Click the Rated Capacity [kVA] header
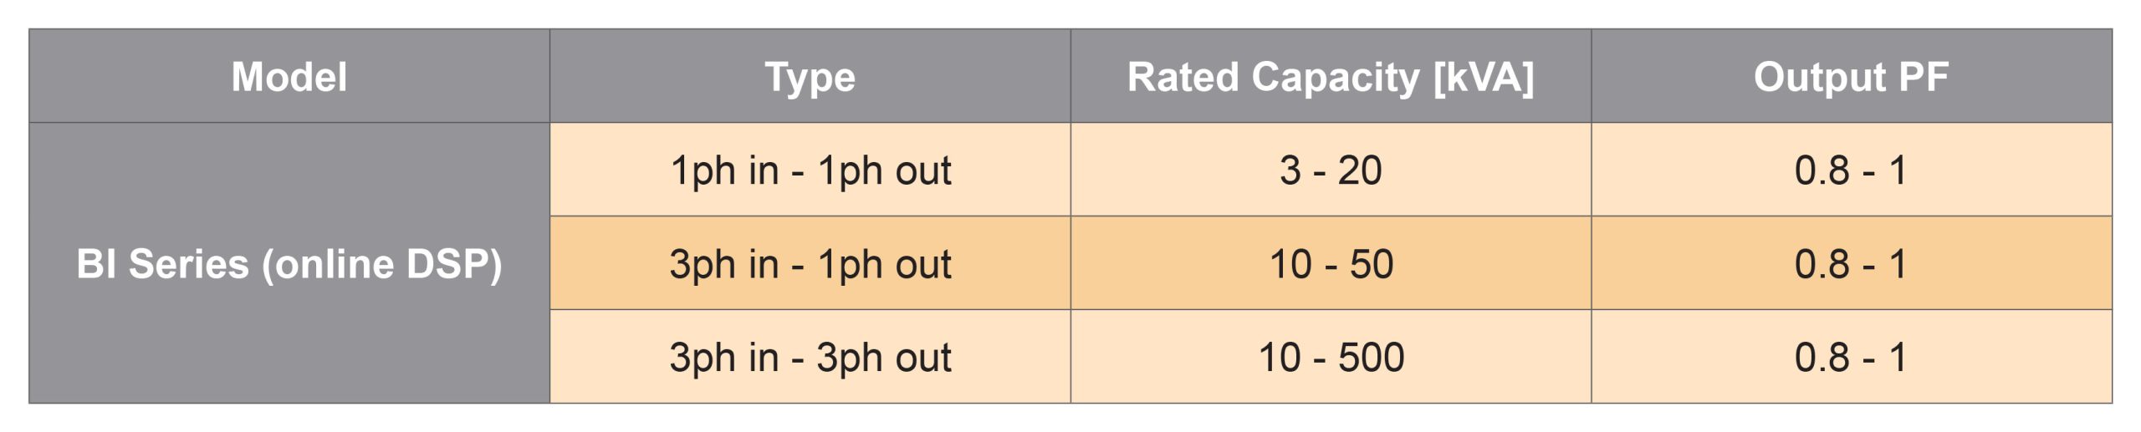The image size is (2141, 432). click(1330, 77)
